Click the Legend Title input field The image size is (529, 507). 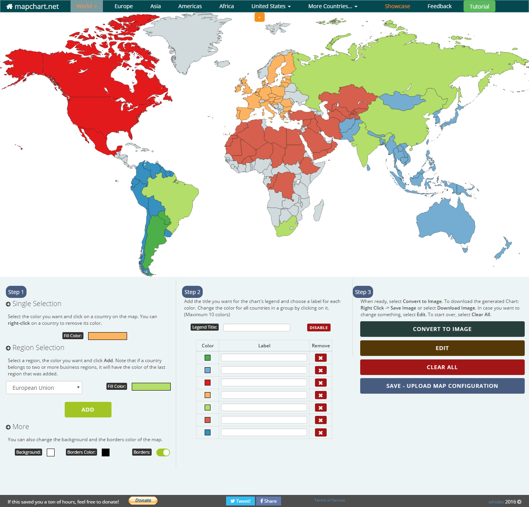point(256,327)
